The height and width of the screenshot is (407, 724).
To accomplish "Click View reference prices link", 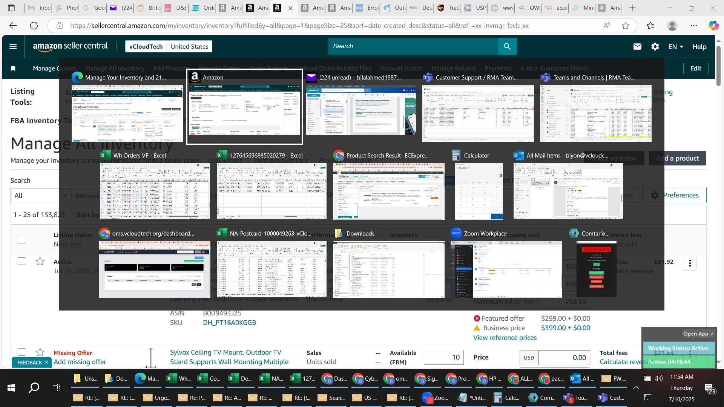I will [x=505, y=338].
